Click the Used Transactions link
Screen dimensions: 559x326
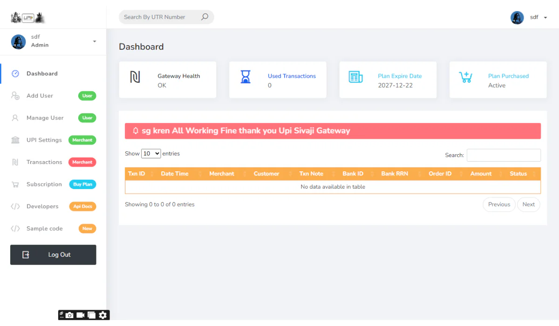coord(292,76)
